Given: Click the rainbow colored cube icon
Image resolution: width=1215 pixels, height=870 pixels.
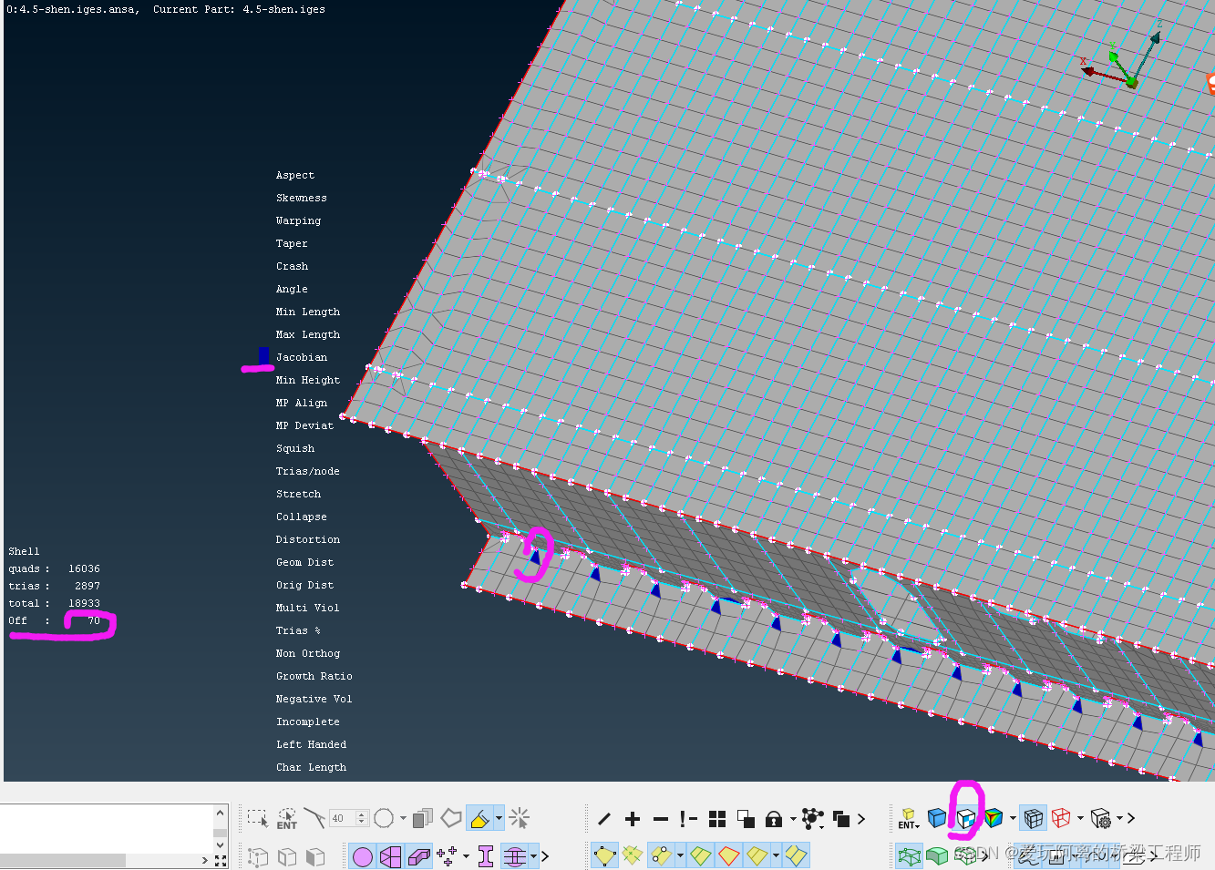Looking at the screenshot, I should tap(994, 818).
